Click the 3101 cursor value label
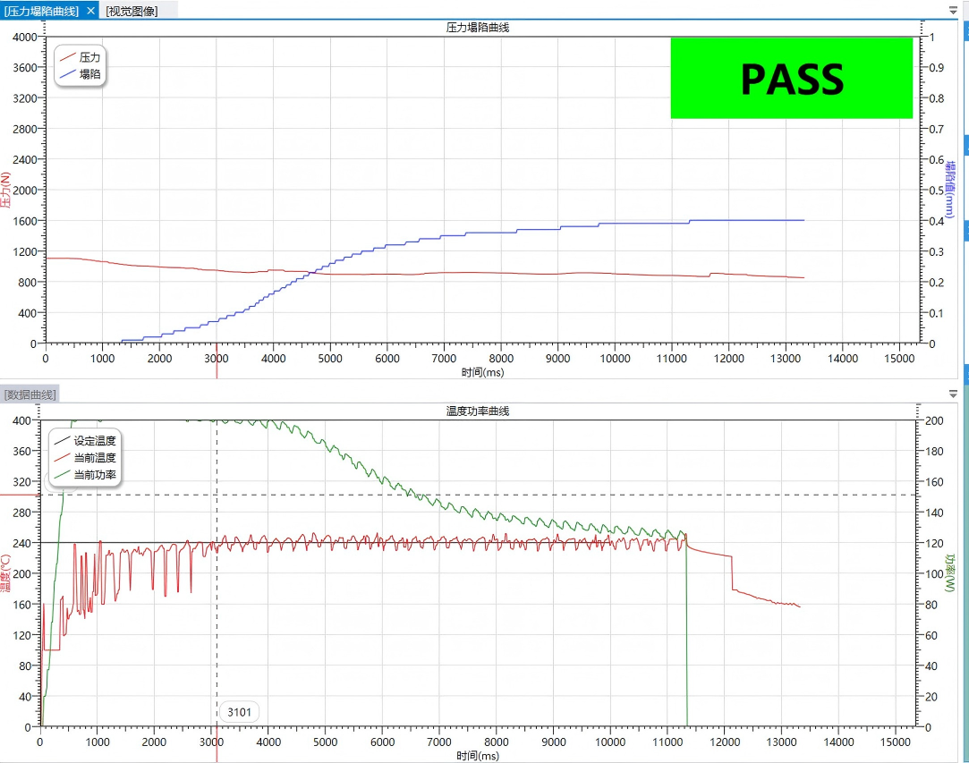This screenshot has width=969, height=763. [239, 712]
